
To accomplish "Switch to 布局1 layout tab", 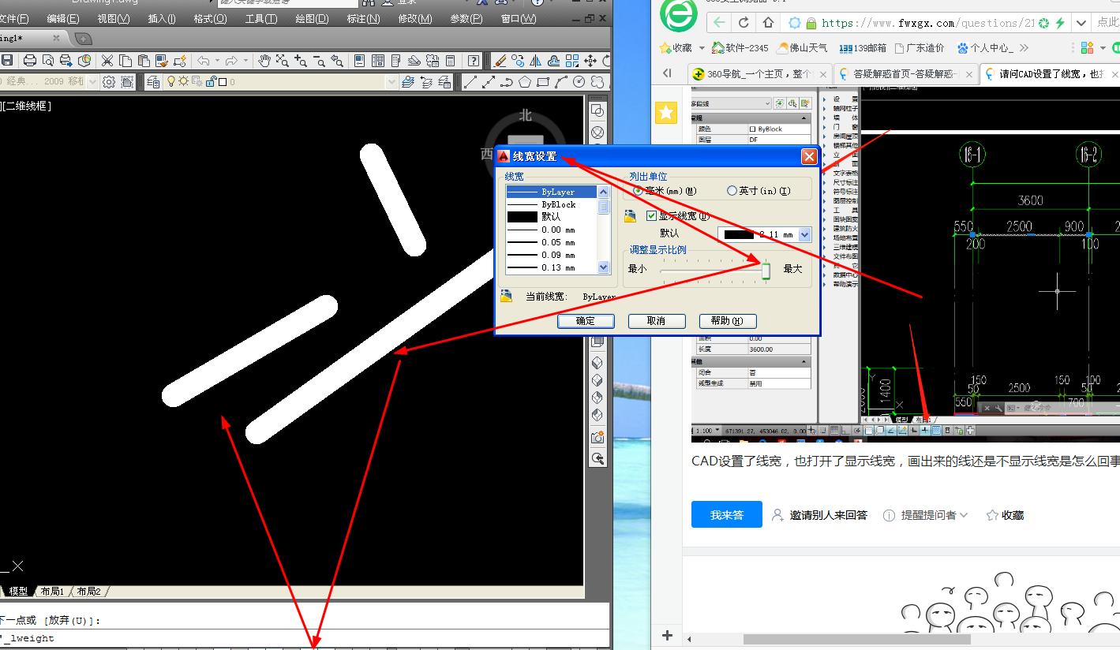I will point(51,591).
